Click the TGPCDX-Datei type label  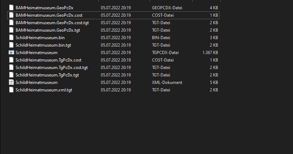click(x=165, y=53)
